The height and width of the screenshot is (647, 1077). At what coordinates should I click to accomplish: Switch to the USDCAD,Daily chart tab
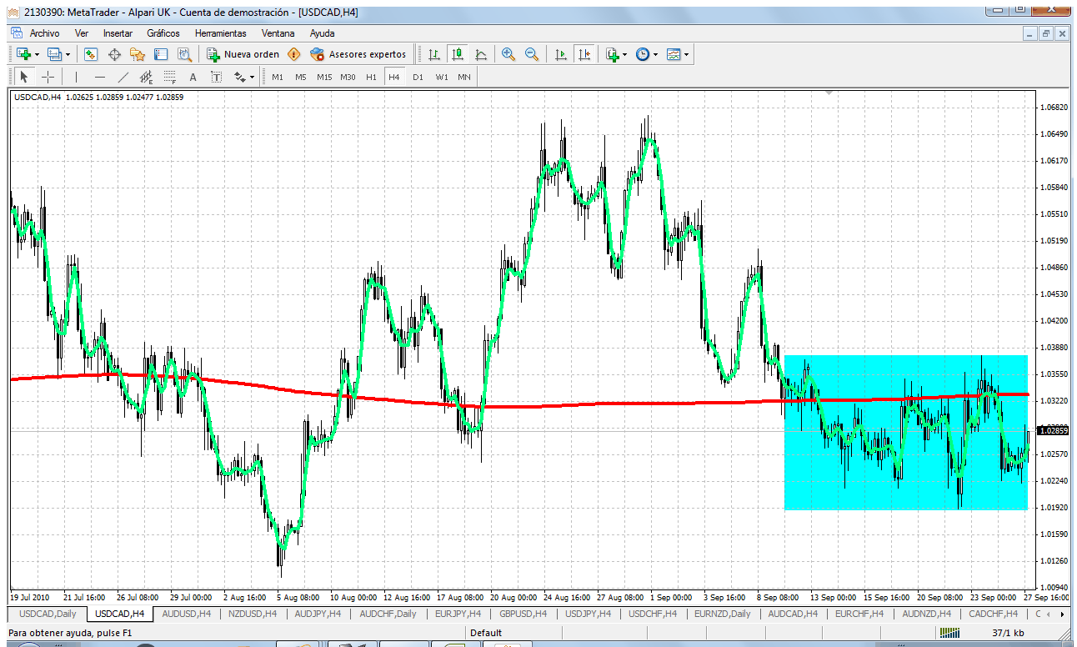(48, 614)
